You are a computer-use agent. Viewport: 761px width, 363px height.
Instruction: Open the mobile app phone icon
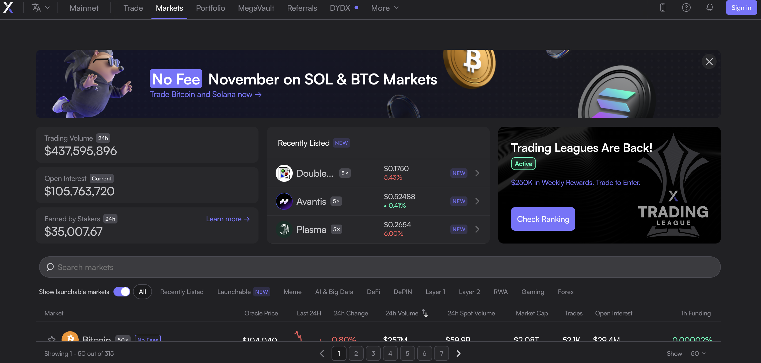coord(663,8)
